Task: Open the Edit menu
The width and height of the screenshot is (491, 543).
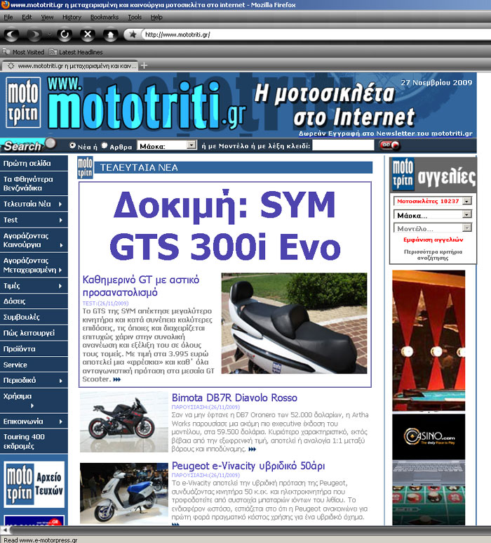Action: pos(27,17)
